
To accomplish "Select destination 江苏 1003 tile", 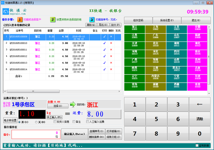I will [x=177, y=29].
